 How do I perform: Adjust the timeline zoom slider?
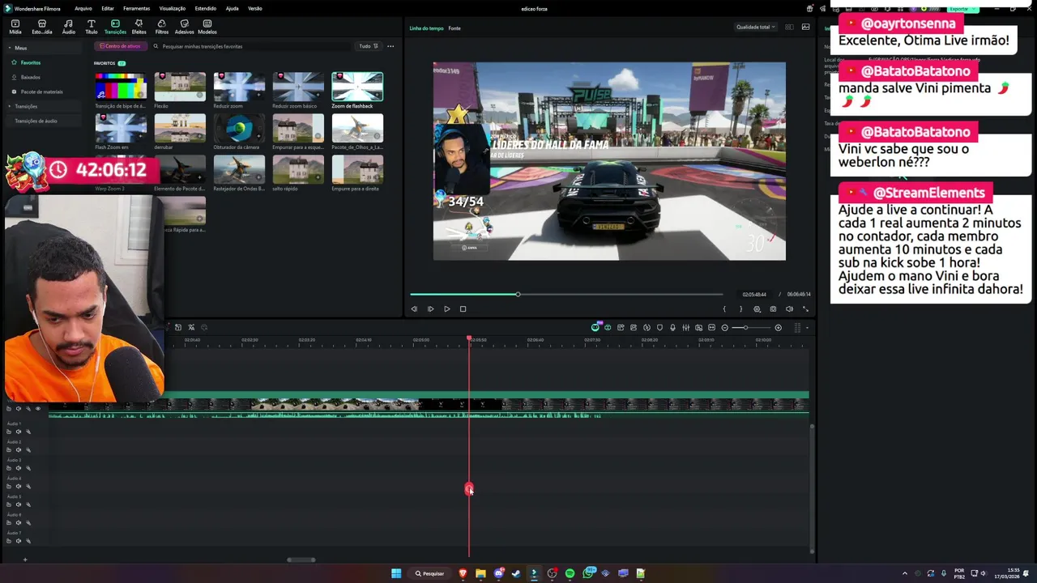click(x=745, y=328)
